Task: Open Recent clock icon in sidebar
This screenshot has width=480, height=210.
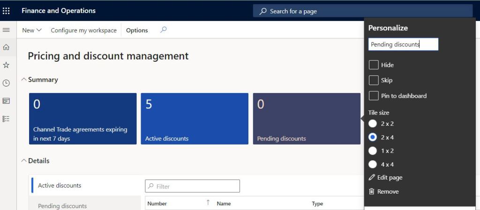Action: tap(6, 83)
